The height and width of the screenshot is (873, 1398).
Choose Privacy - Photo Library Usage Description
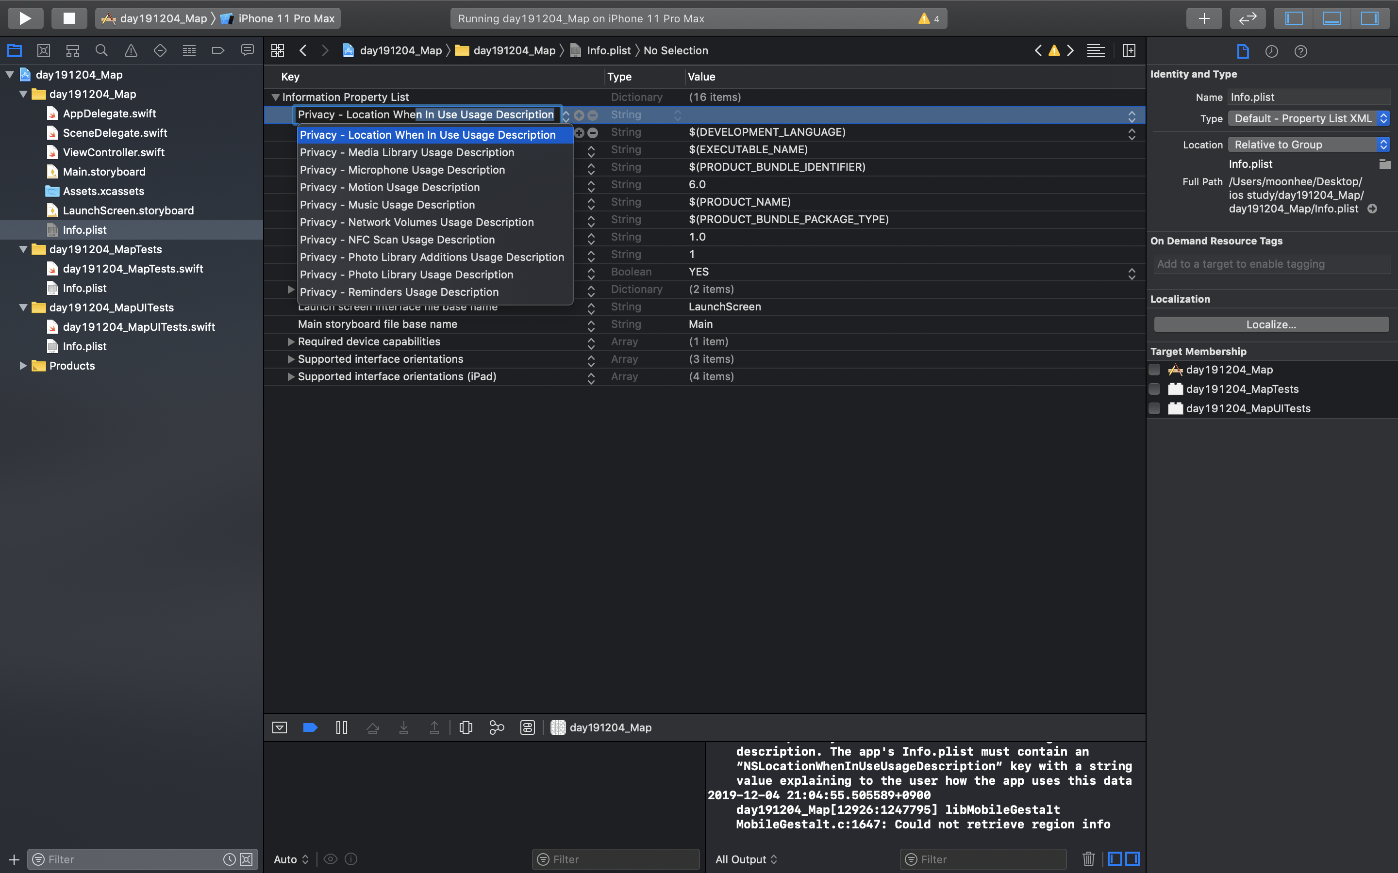[x=406, y=275]
